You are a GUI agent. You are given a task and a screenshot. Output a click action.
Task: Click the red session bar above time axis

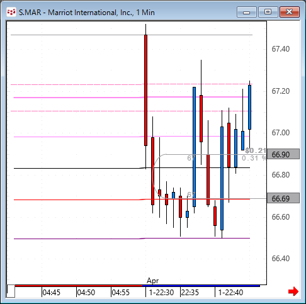[x=79, y=286]
